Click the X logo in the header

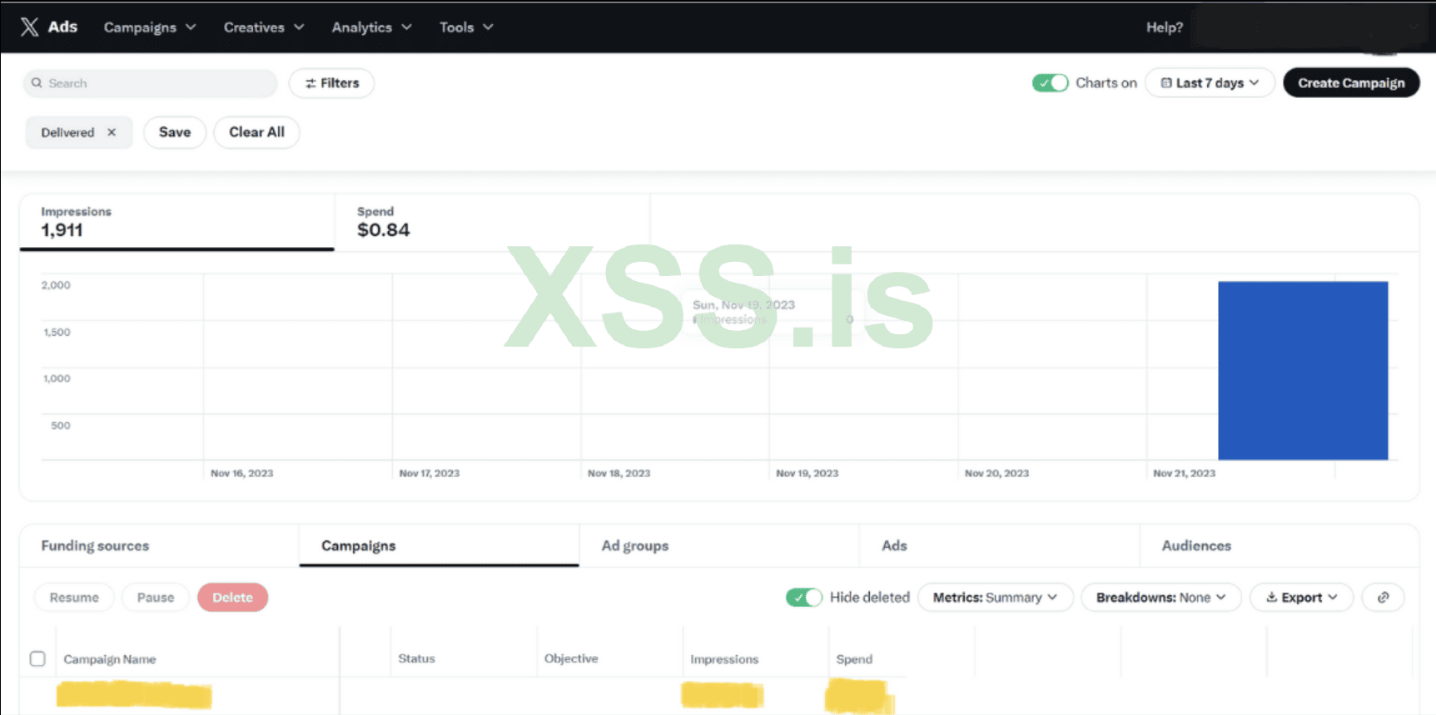pos(29,27)
